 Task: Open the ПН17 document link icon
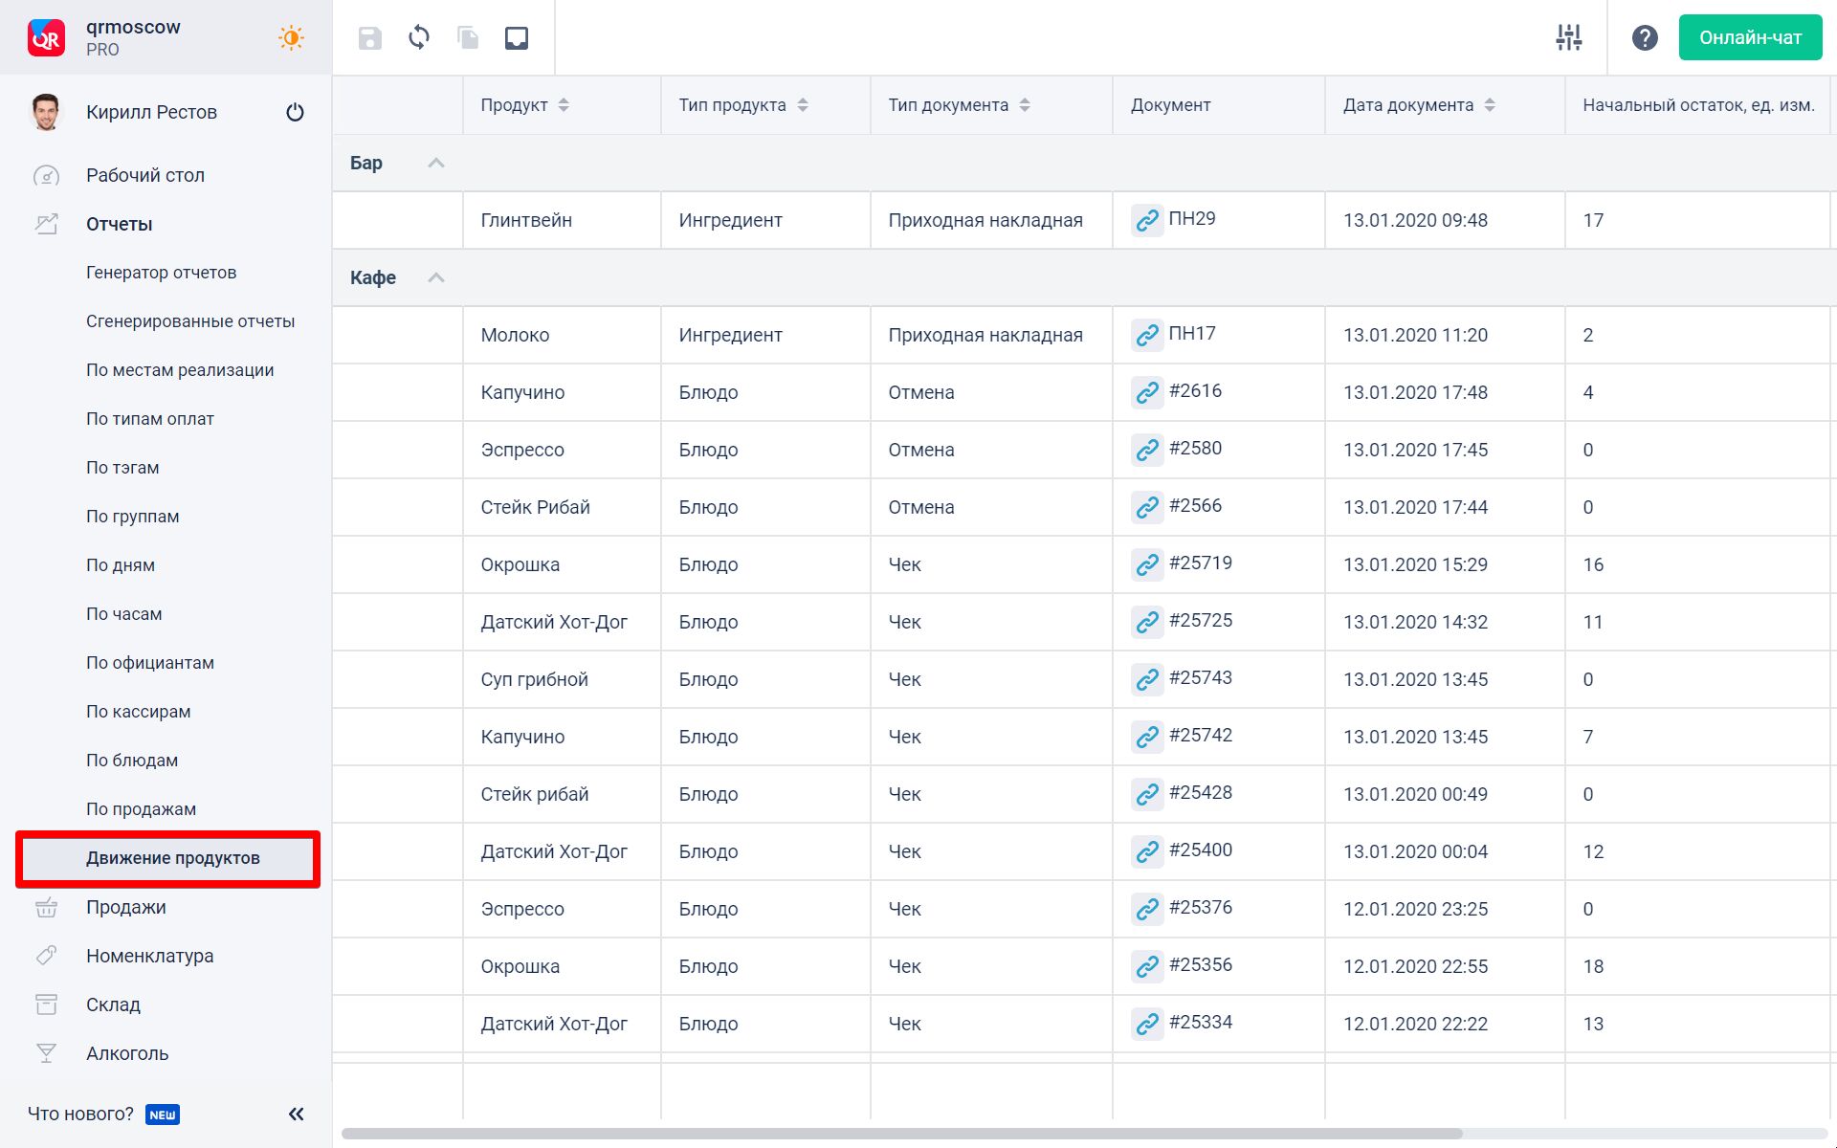click(x=1146, y=335)
